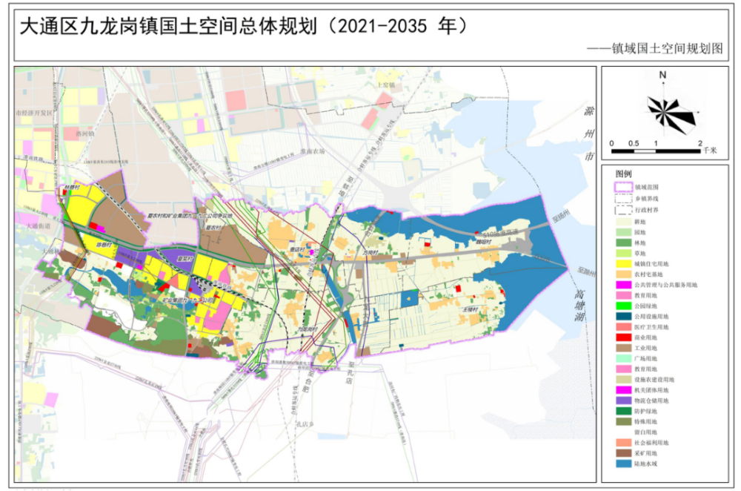Select the red 商业用地 legend swatch
This screenshot has width=741, height=491.
coord(621,337)
